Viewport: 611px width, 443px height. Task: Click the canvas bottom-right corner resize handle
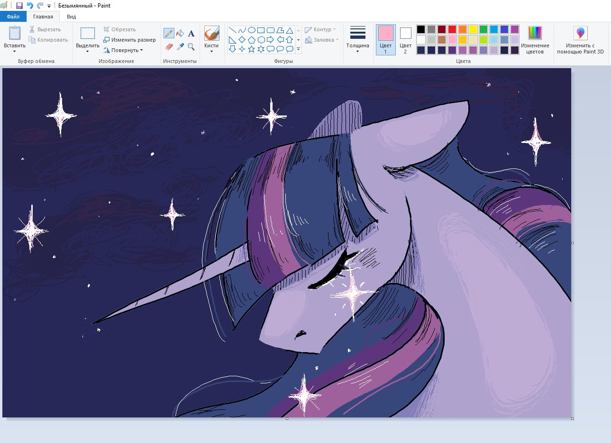572,418
